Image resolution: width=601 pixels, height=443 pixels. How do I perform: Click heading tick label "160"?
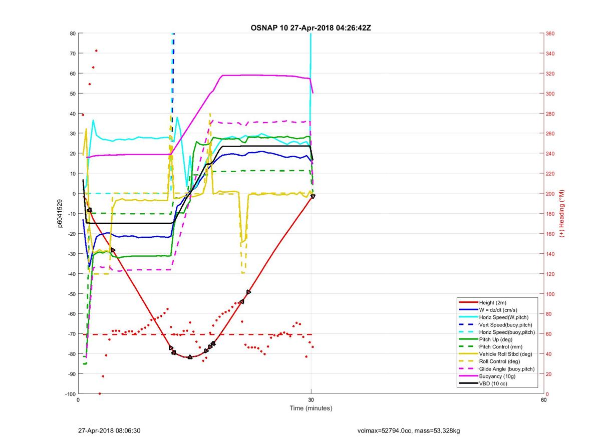550,234
